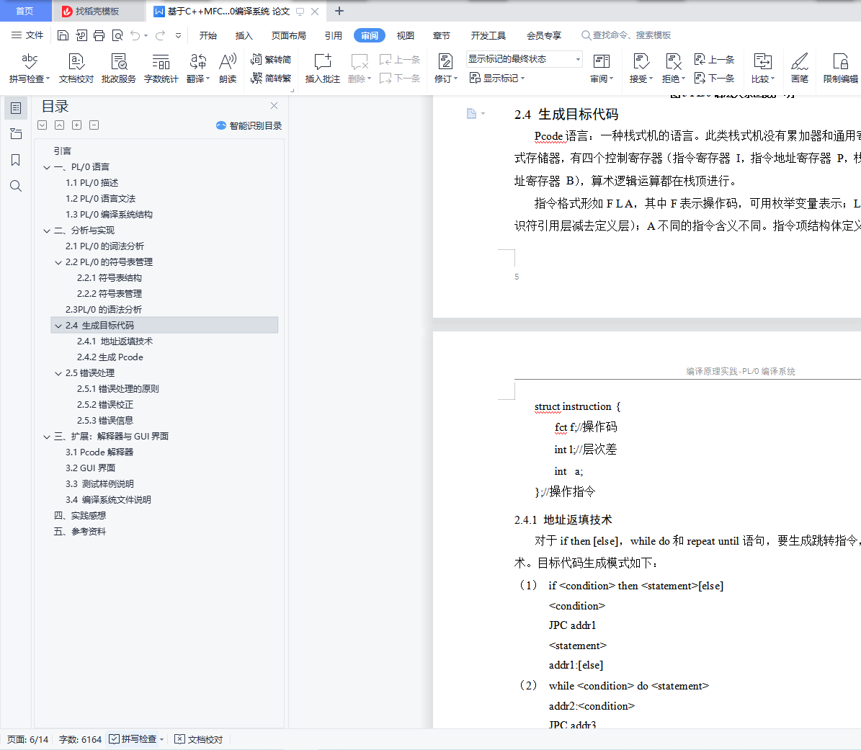Go to previous revision 上一条
This screenshot has height=750, width=861.
pyautogui.click(x=715, y=59)
